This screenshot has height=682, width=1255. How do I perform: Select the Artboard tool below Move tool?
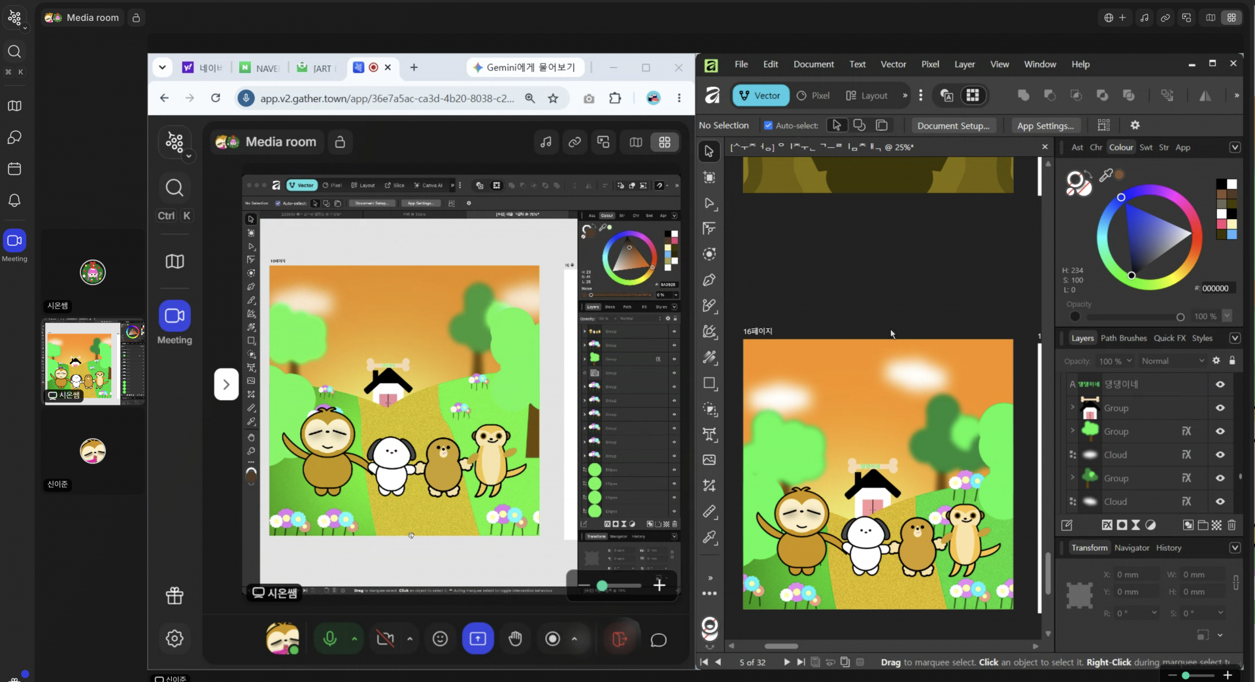pyautogui.click(x=709, y=177)
